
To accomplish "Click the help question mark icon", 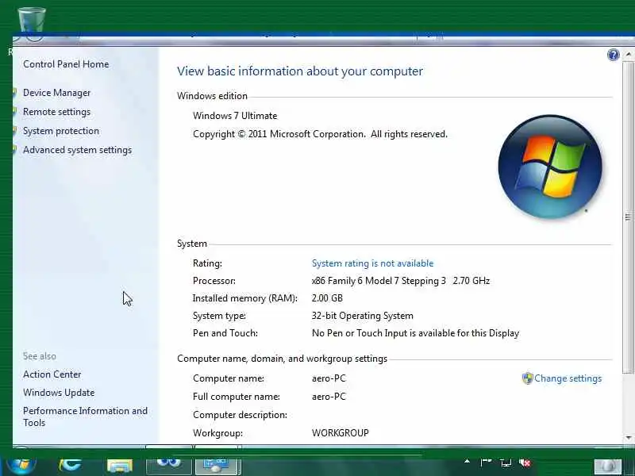I will click(613, 55).
